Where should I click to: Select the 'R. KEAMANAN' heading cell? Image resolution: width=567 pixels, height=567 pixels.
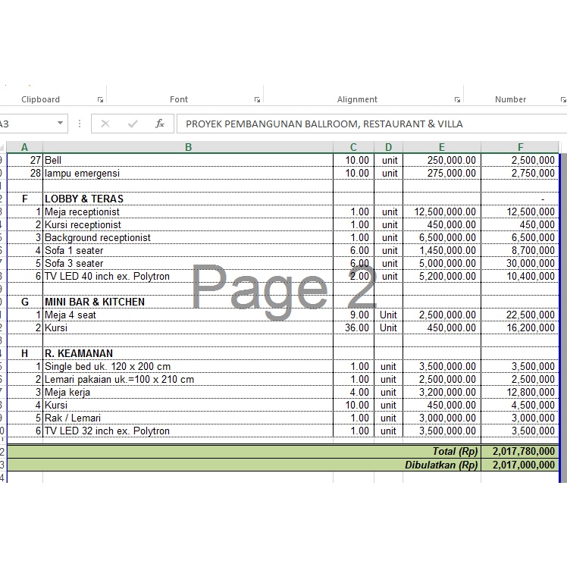(188, 354)
